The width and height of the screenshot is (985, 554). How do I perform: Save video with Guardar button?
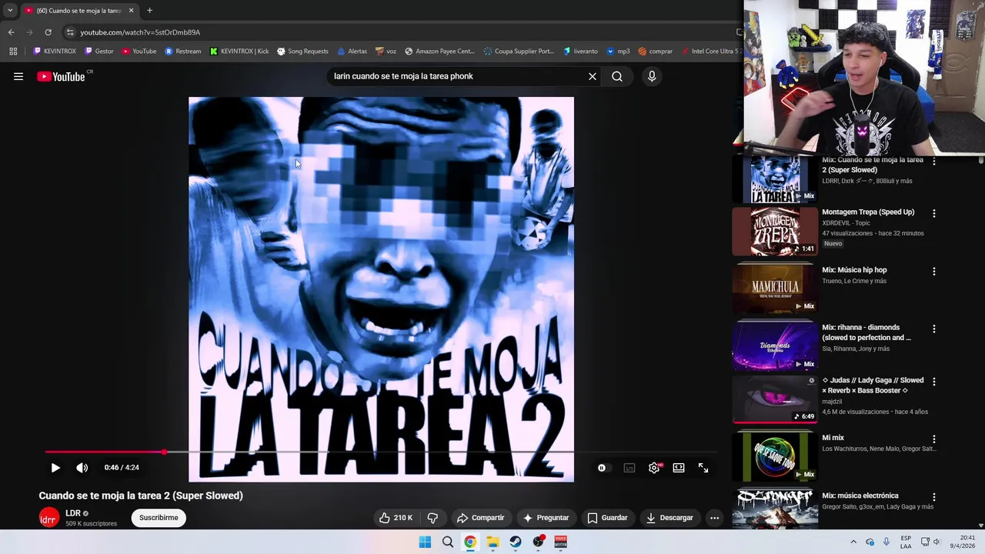(608, 518)
